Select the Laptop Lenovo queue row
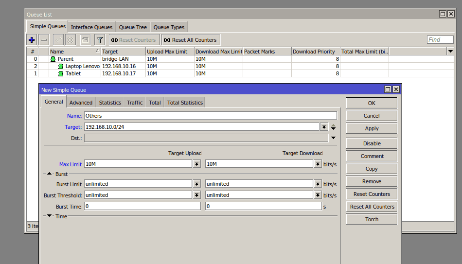 [x=240, y=66]
